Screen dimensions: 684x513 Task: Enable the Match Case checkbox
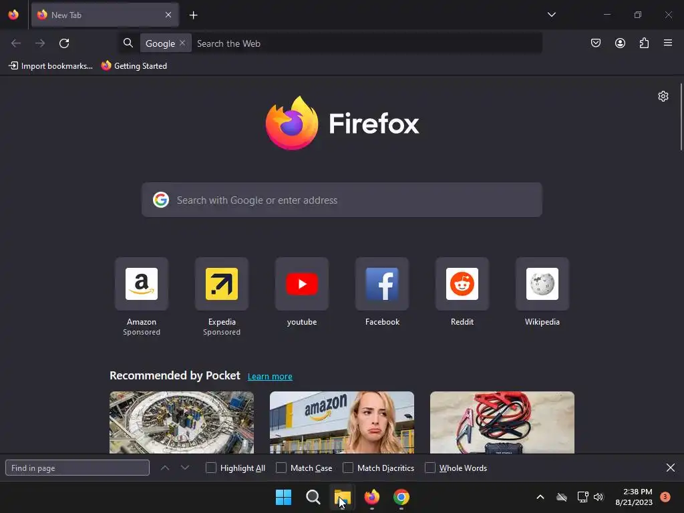pos(281,468)
